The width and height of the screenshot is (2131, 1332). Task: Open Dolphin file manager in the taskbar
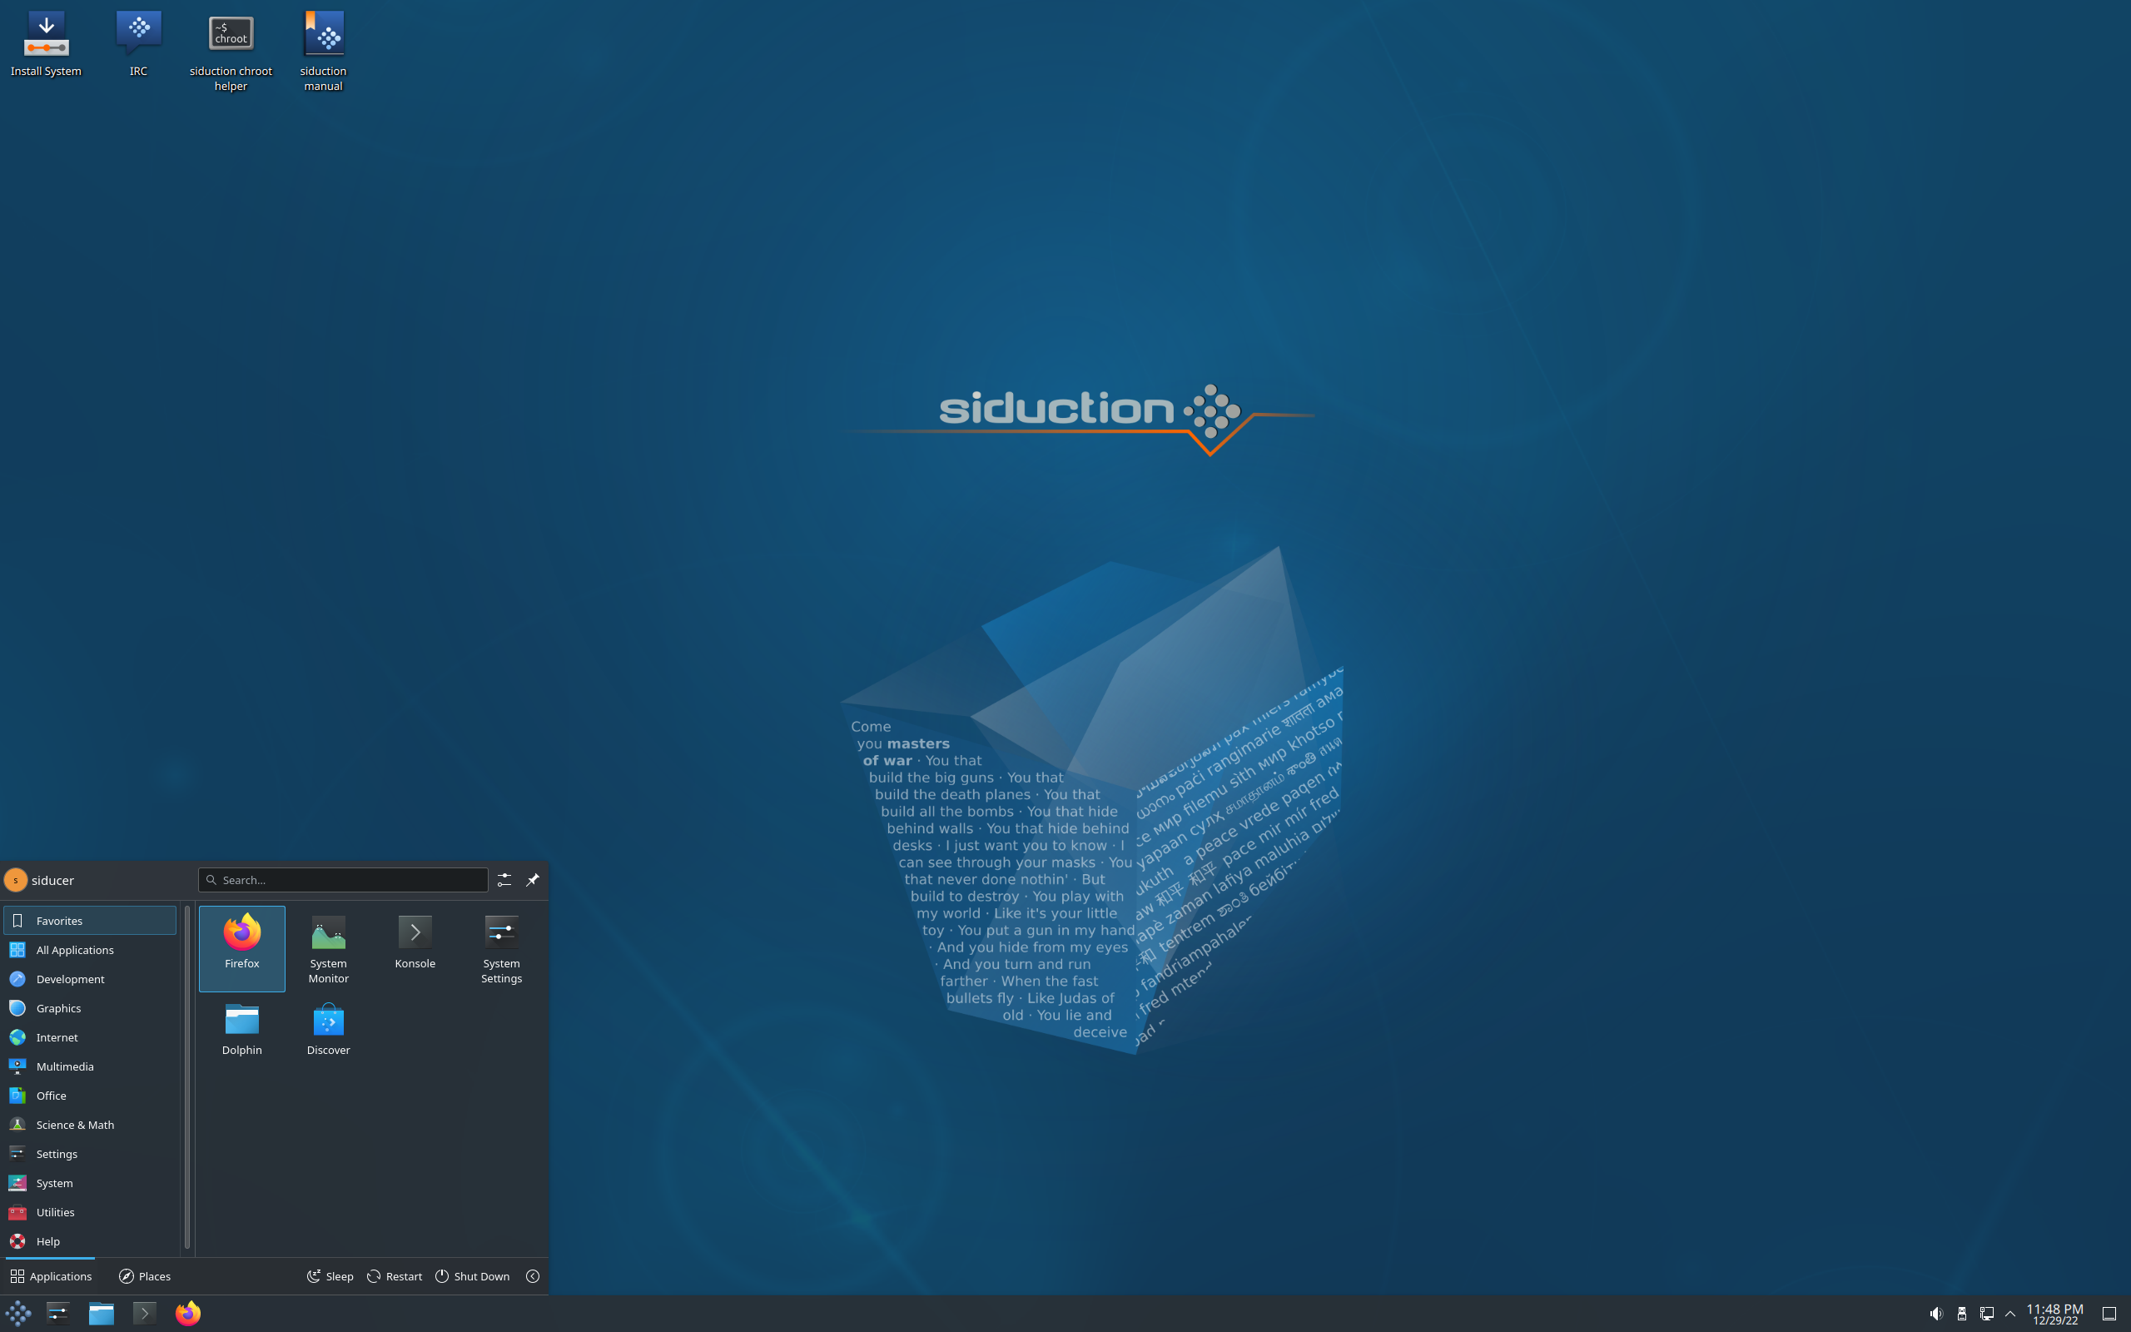click(102, 1314)
